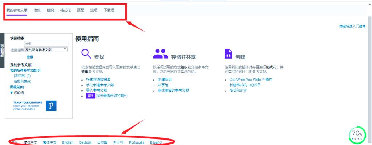This screenshot has height=145, width=372.
Task: Switch language to 繁体中文
Action: (49, 142)
